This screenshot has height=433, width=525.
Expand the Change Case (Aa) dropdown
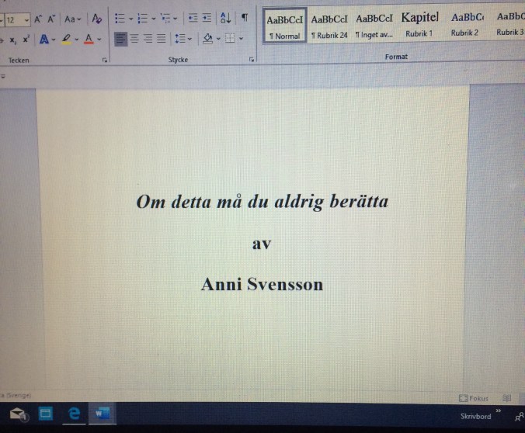point(72,19)
